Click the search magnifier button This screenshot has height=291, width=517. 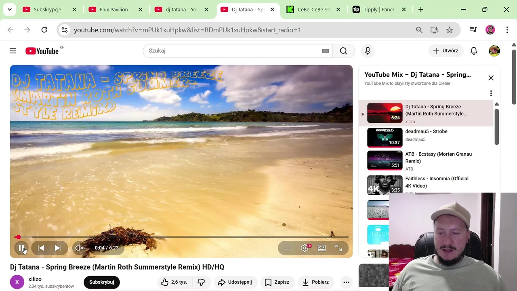point(343,51)
